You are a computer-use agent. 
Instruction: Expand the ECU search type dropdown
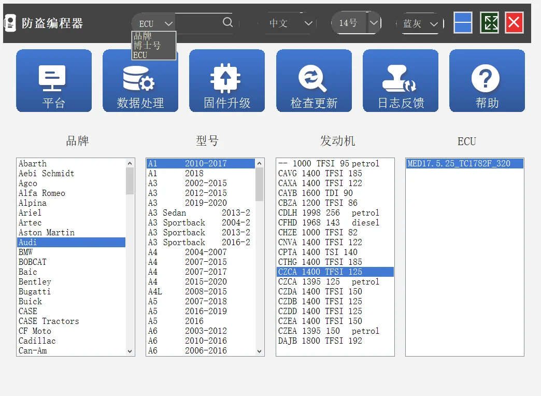[154, 23]
